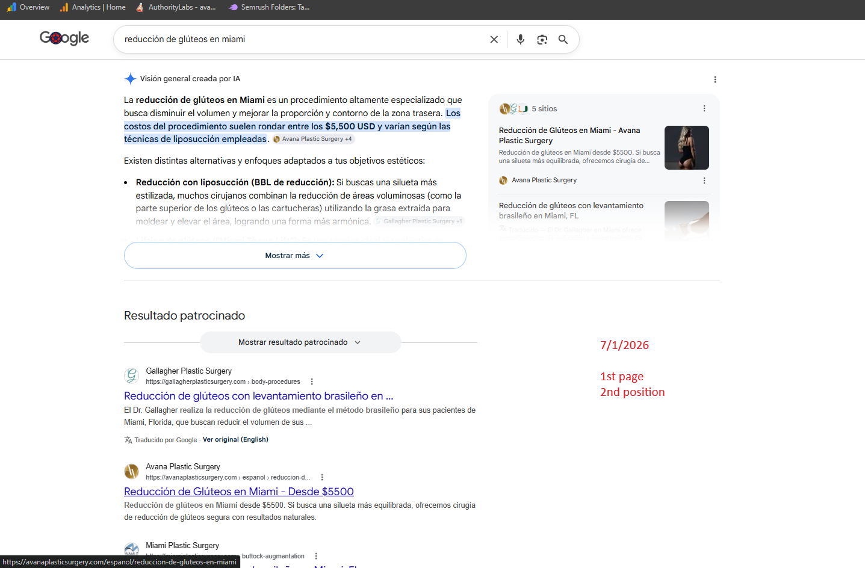Start voice search with the microphone icon
This screenshot has height=568, width=865.
tap(521, 39)
